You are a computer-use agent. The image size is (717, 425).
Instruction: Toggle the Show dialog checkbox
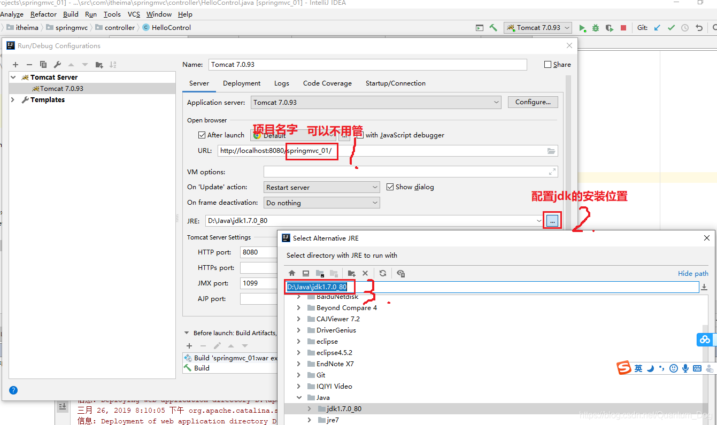[x=390, y=187]
